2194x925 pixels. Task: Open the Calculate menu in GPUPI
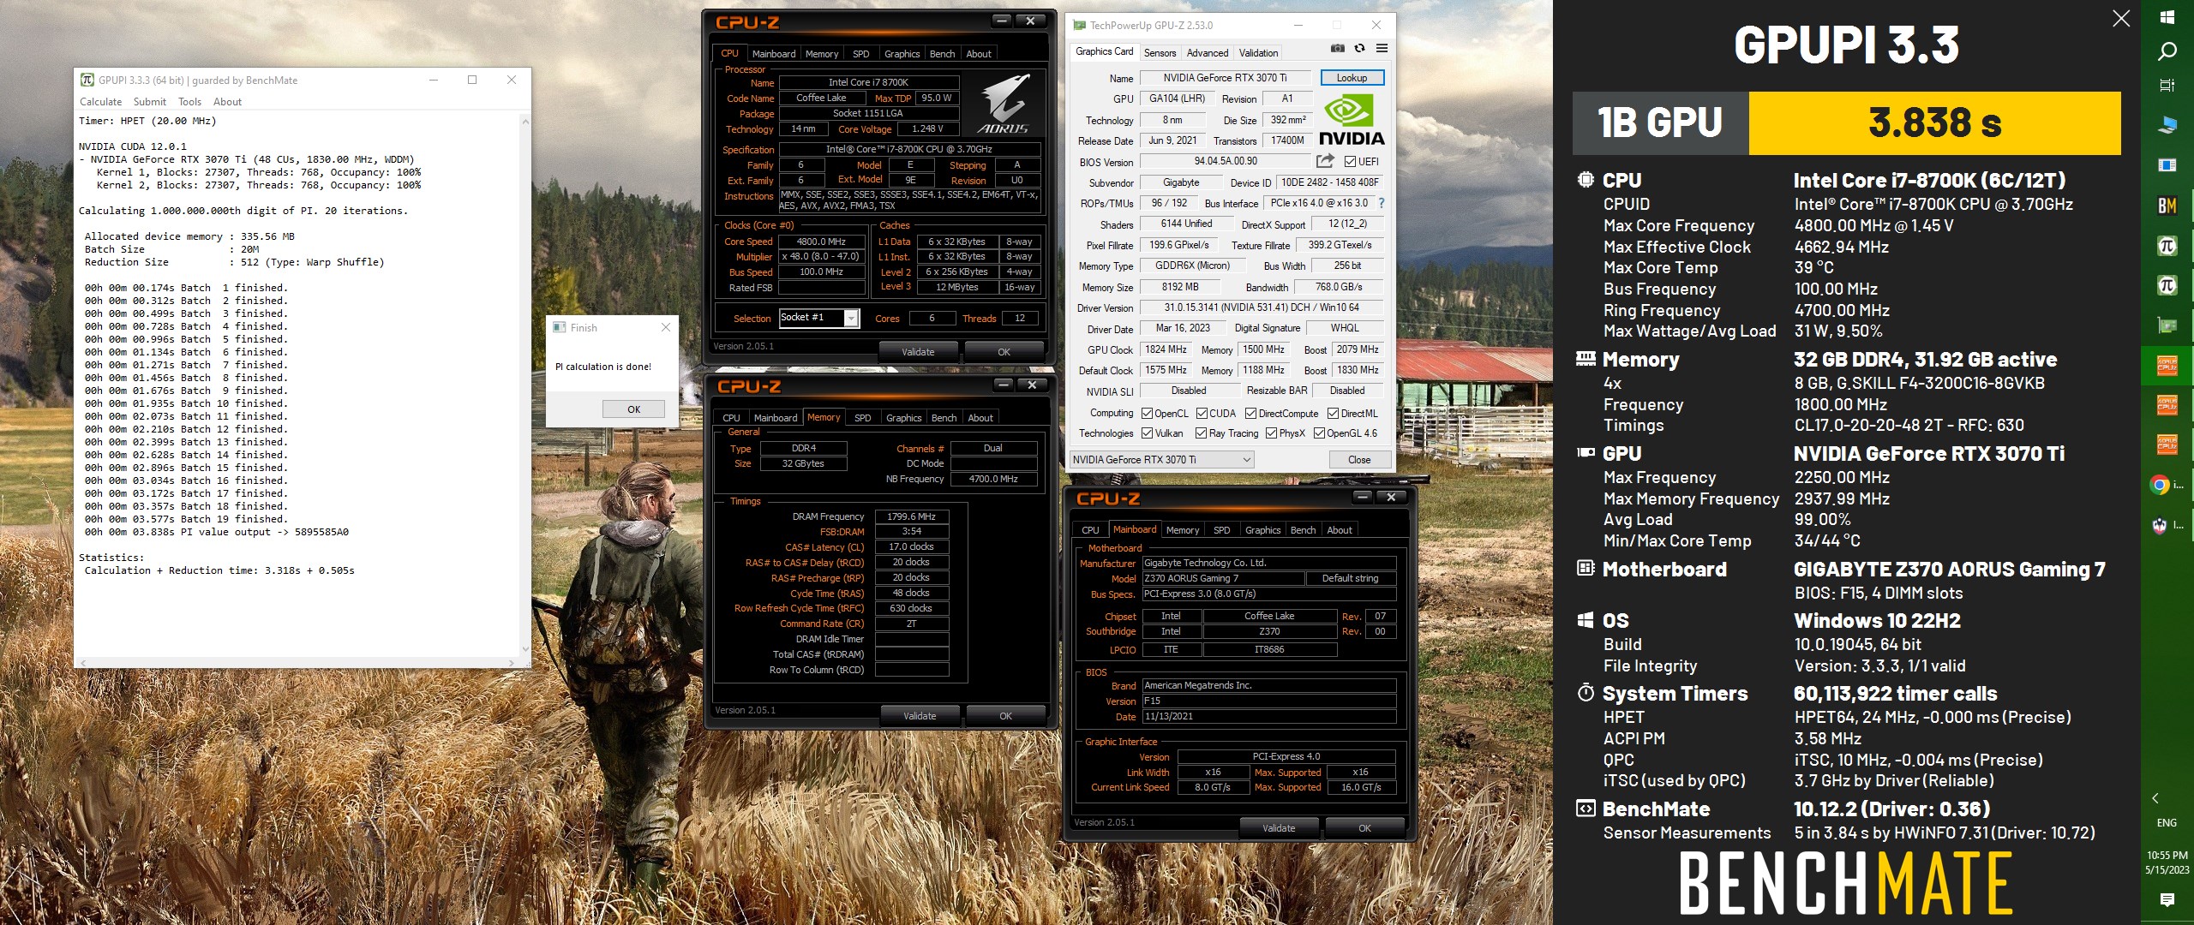(x=101, y=101)
